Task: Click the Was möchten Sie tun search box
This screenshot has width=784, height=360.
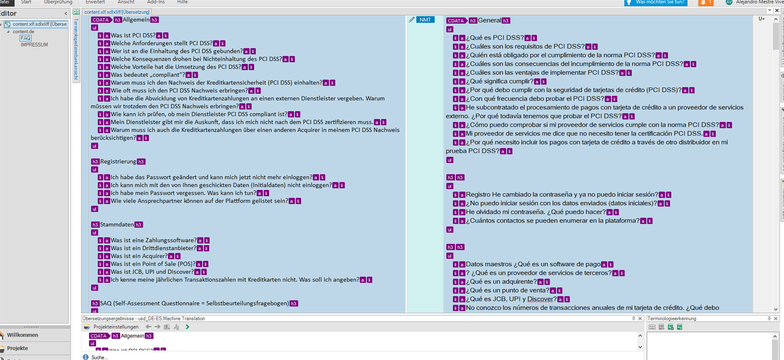Action: [656, 2]
